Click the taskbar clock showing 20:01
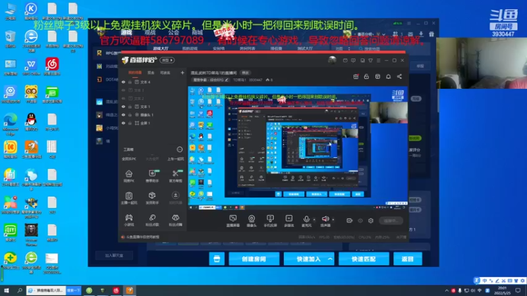Viewport: 527px width, 296px height. coord(502,291)
